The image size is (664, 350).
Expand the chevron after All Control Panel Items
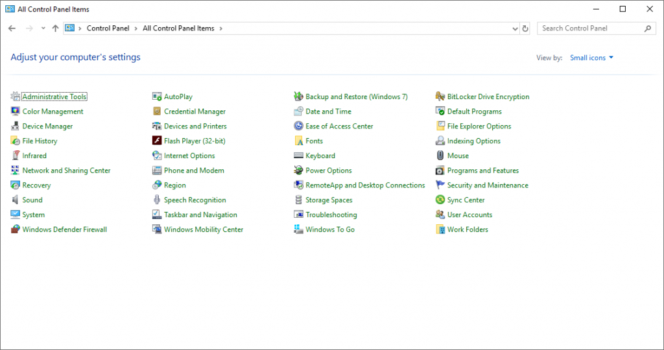click(220, 29)
